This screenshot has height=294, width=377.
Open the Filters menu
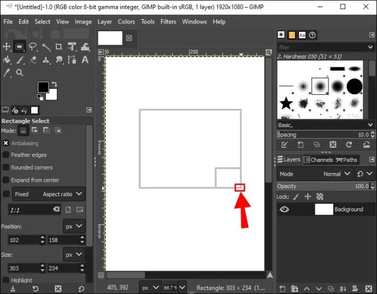click(168, 22)
